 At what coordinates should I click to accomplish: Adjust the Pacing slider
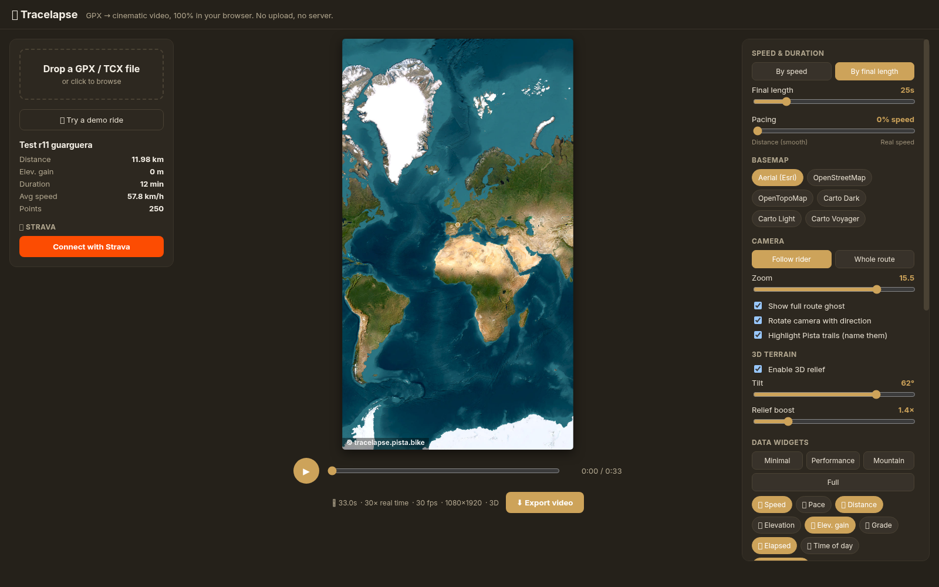833,131
